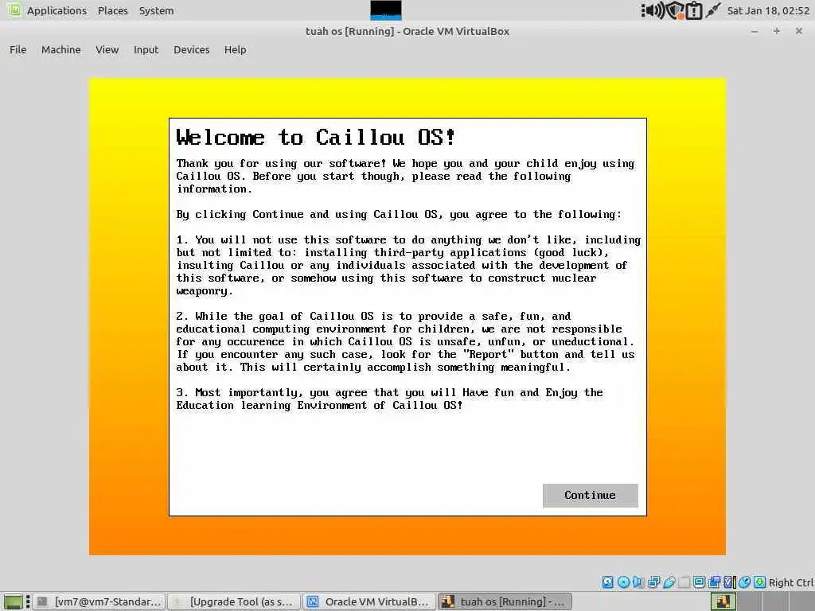The image size is (815, 611).
Task: Click the security shield tray icon
Action: pyautogui.click(x=675, y=10)
